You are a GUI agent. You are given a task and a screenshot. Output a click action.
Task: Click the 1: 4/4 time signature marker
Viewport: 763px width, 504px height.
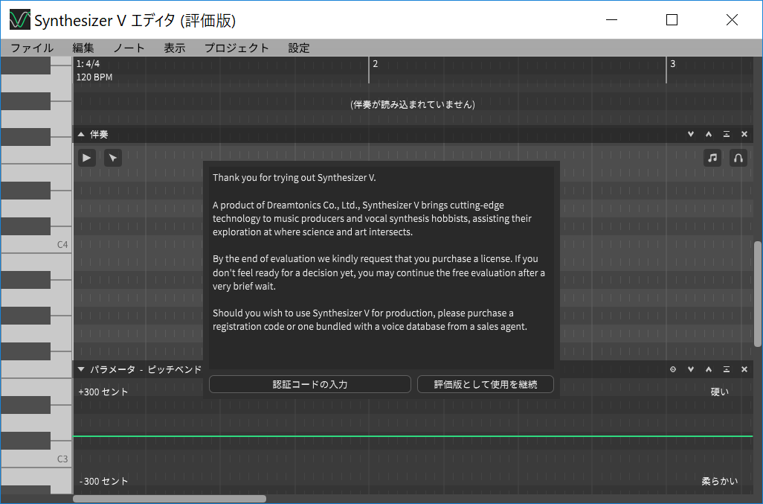pyautogui.click(x=88, y=63)
